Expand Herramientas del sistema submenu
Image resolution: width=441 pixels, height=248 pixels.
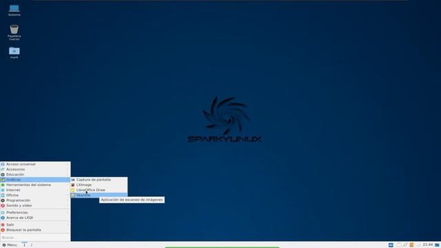click(35, 185)
